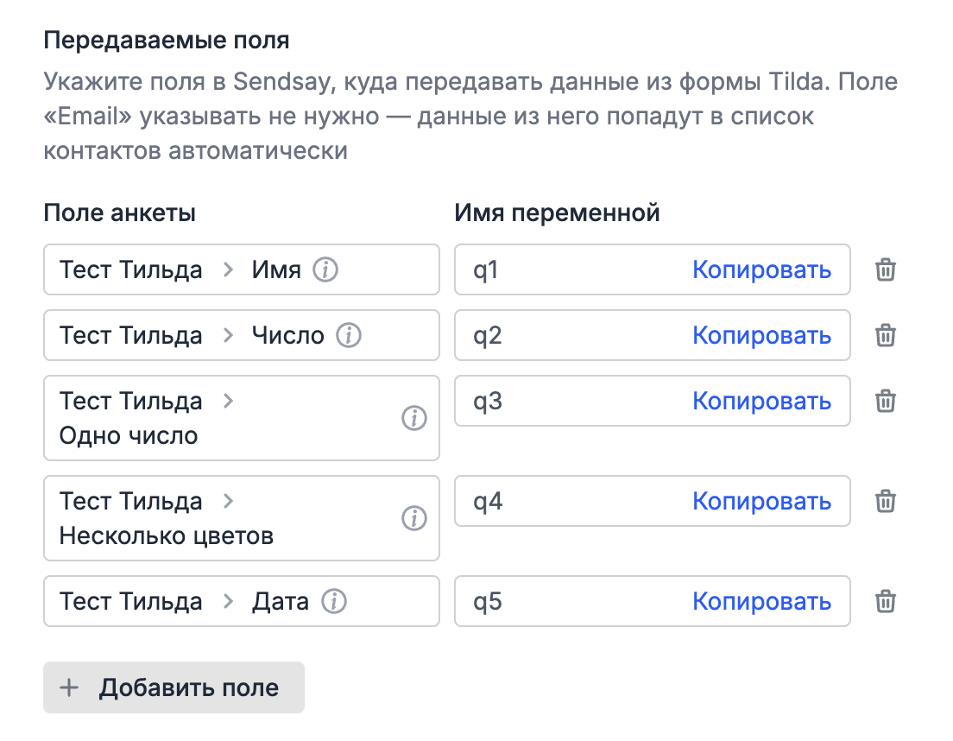This screenshot has width=953, height=741.
Task: Show info for the Имя field
Action: click(x=325, y=269)
